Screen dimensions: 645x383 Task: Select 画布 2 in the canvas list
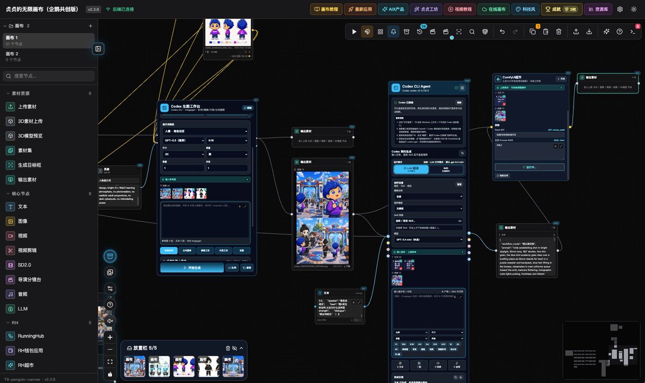(47, 56)
